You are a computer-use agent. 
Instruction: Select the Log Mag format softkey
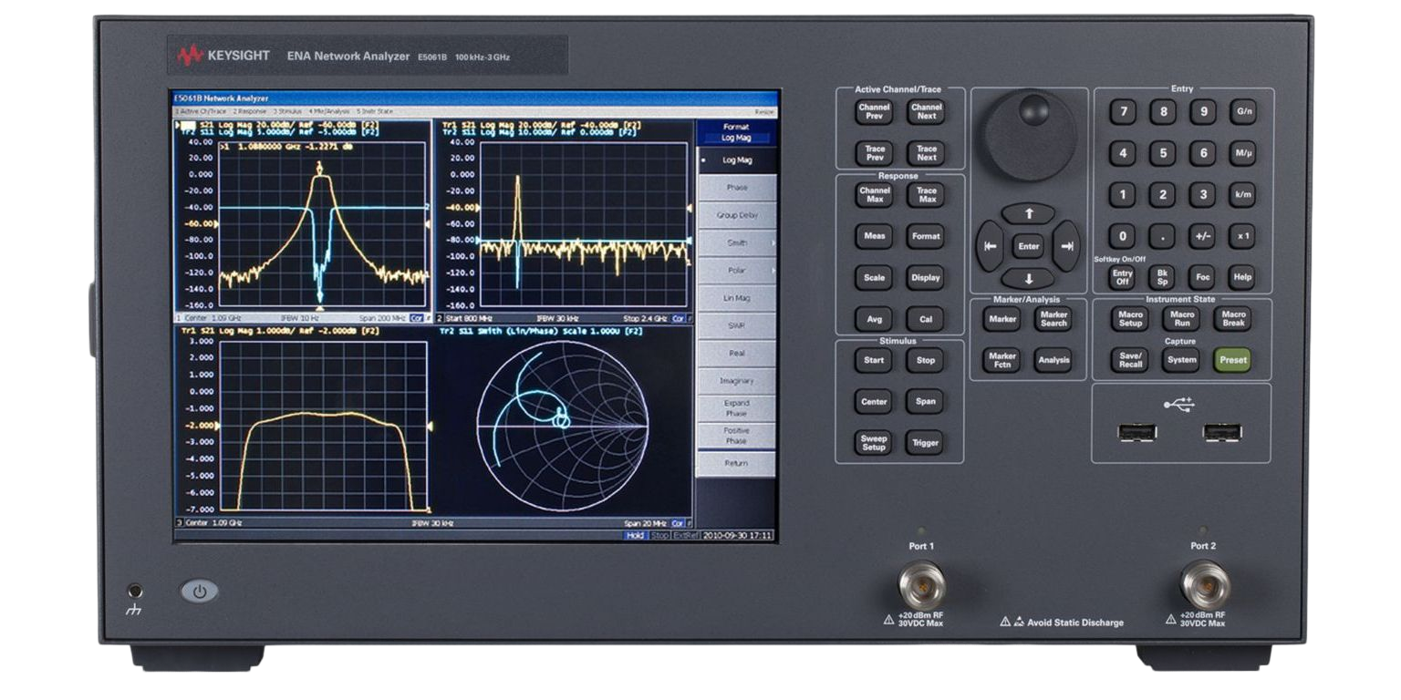click(736, 160)
